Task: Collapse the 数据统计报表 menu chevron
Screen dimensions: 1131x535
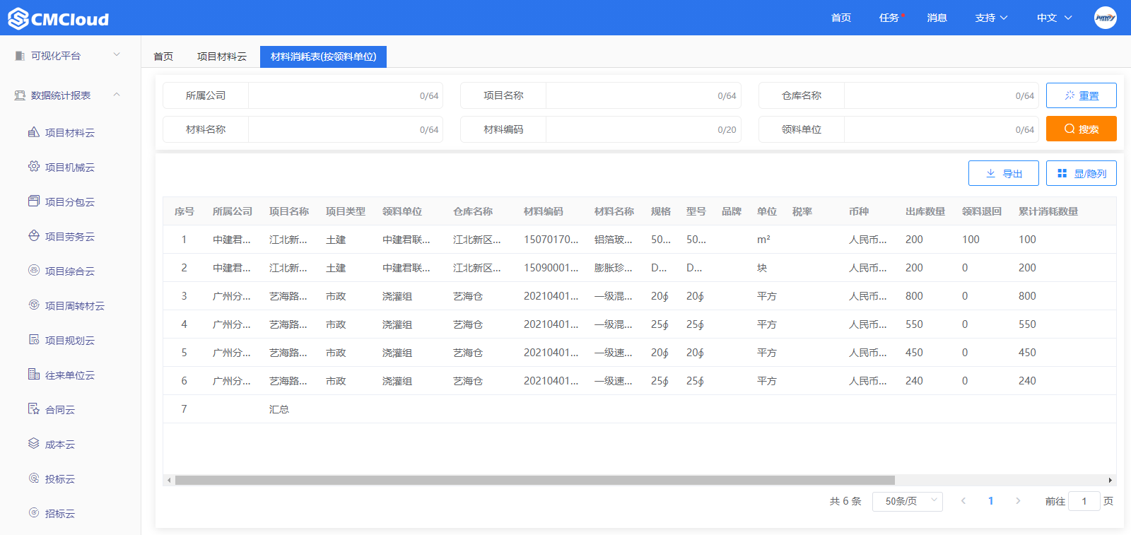Action: coord(117,94)
